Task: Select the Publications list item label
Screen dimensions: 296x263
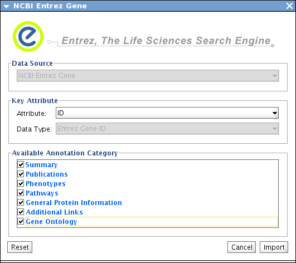Action: [x=47, y=174]
